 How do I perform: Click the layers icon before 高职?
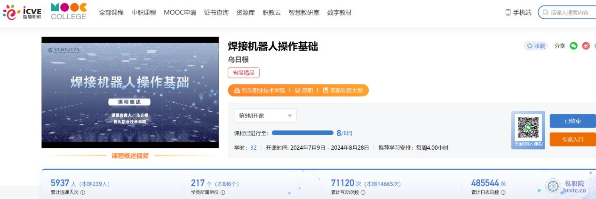click(297, 91)
